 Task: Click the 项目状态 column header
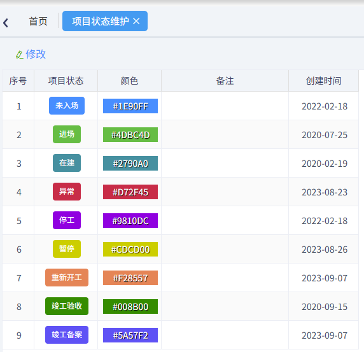66,81
